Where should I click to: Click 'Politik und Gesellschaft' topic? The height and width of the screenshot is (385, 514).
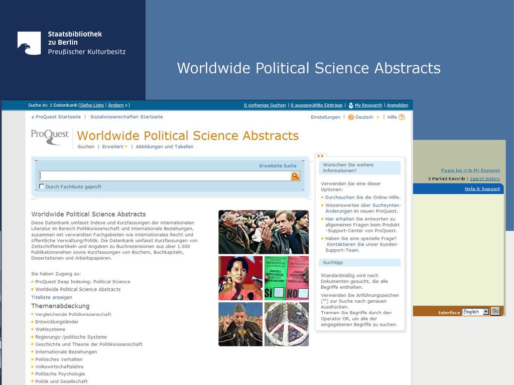62,381
